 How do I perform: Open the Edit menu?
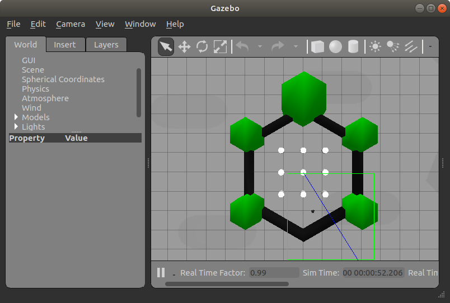pos(38,24)
